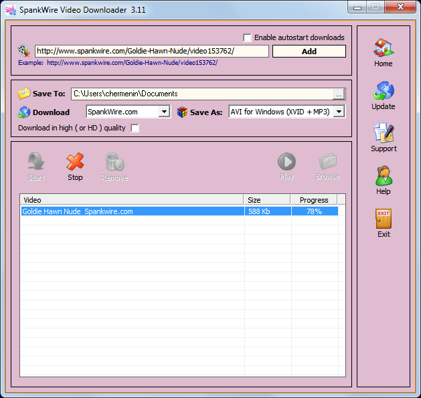This screenshot has width=421, height=398.
Task: Click the Progress column header
Action: click(x=314, y=200)
